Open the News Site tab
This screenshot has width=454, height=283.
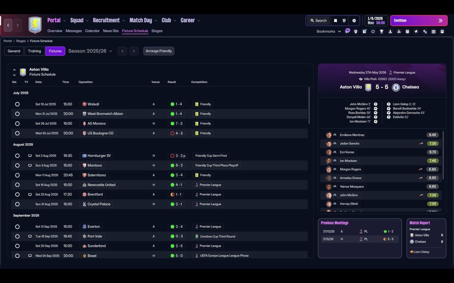tap(111, 31)
